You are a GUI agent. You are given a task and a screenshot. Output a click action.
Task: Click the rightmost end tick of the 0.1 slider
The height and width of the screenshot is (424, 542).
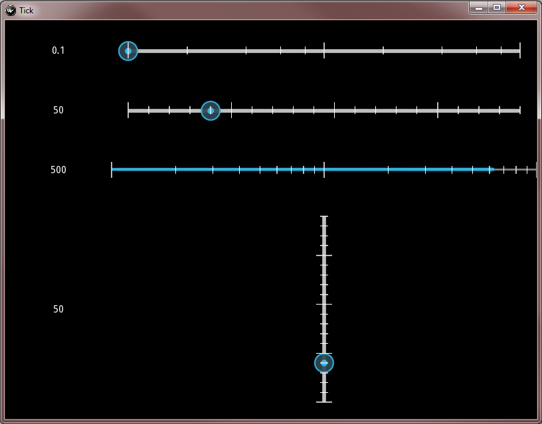(520, 50)
